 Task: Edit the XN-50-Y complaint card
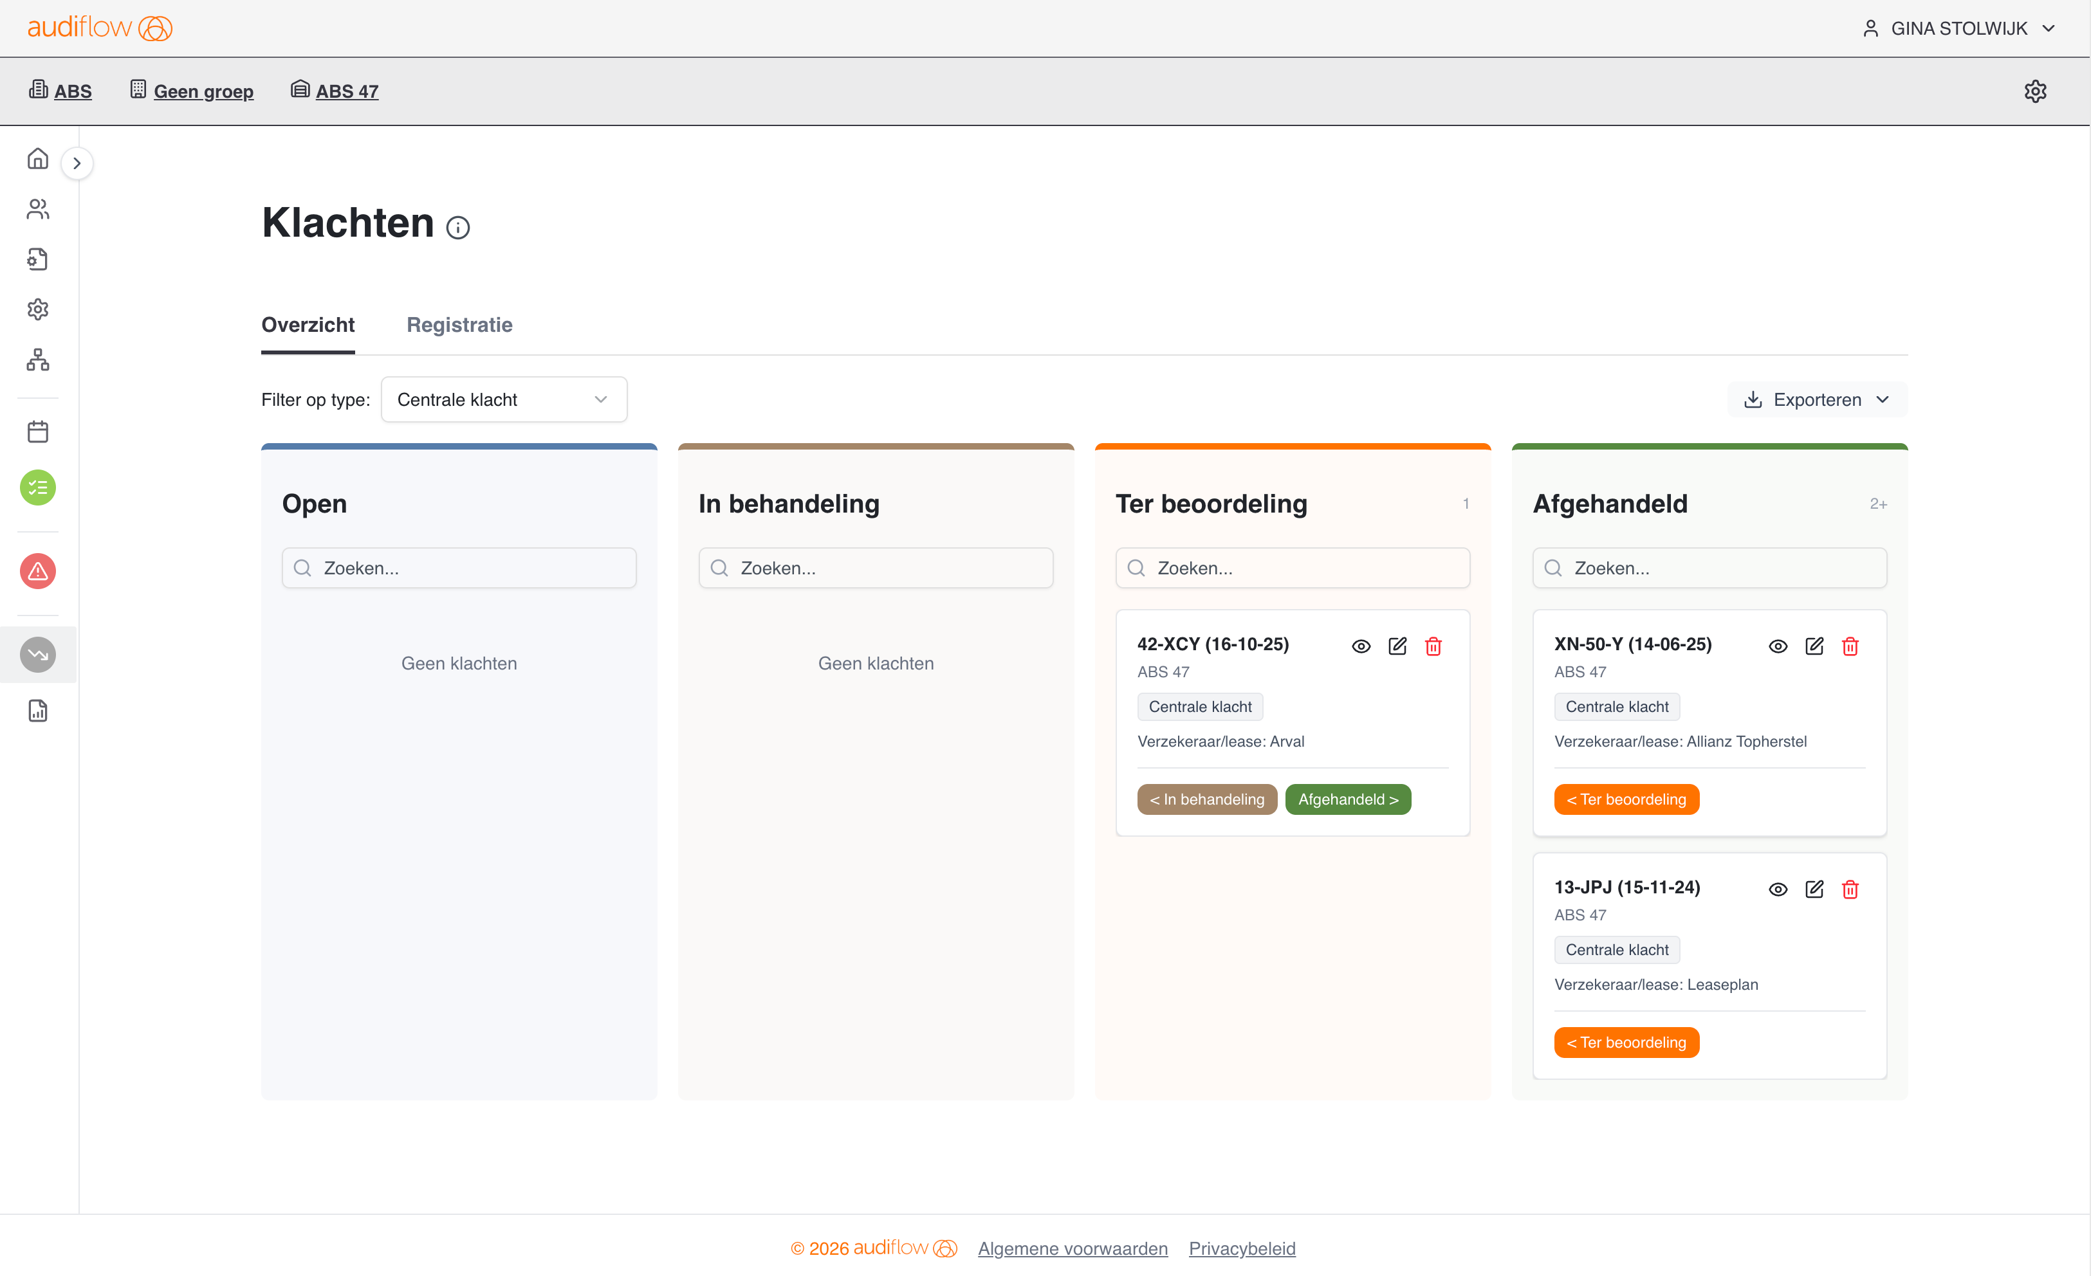pyautogui.click(x=1814, y=646)
